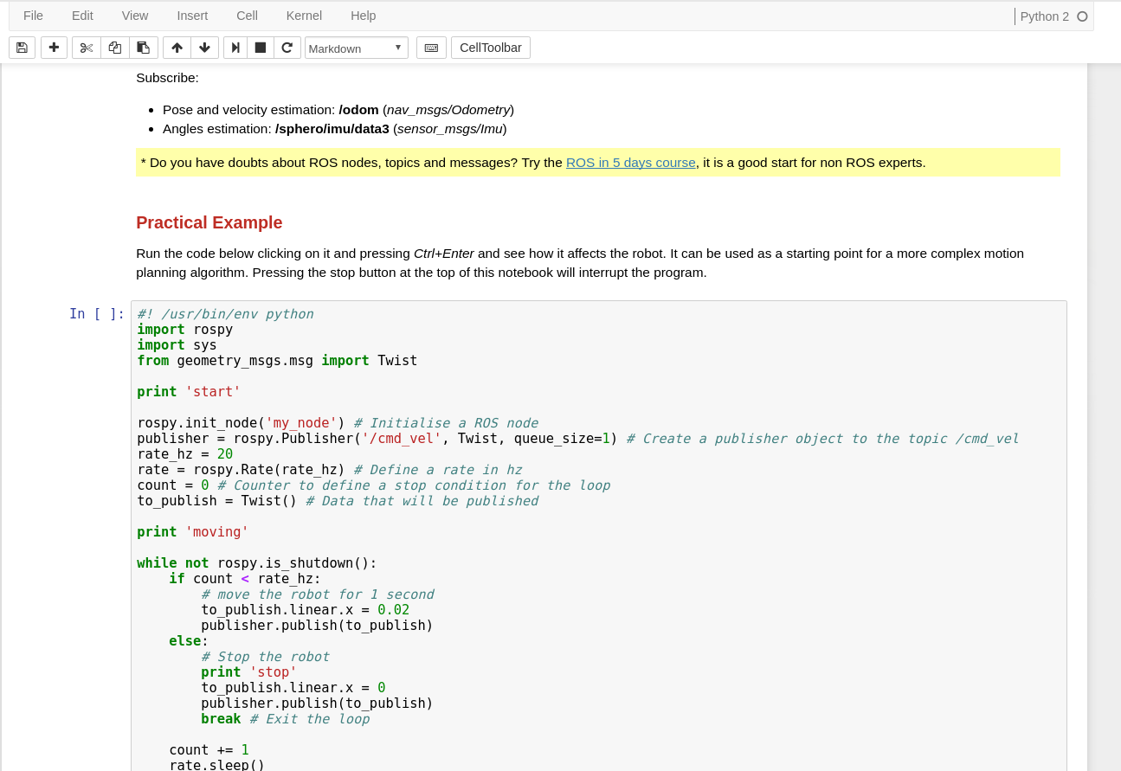This screenshot has width=1121, height=771.
Task: Restart the kernel icon
Action: 287,48
